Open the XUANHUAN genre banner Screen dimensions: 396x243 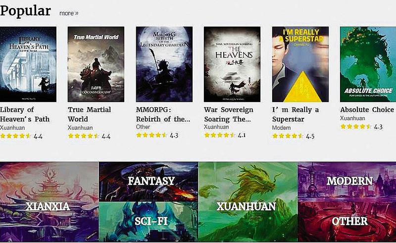248,202
